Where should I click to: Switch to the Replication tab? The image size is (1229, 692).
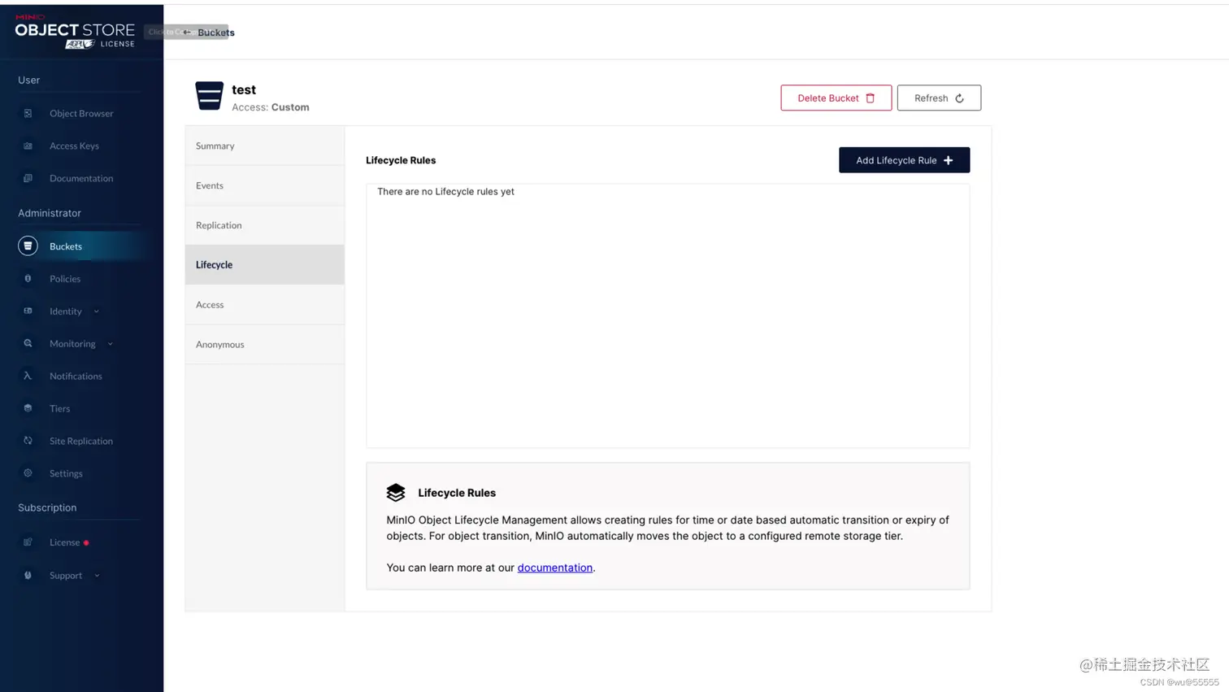264,225
